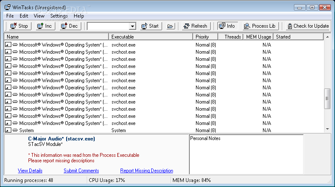Open the toolbar combo box dropdown arrow
Viewport: 335px width, 187px height.
(x=132, y=26)
